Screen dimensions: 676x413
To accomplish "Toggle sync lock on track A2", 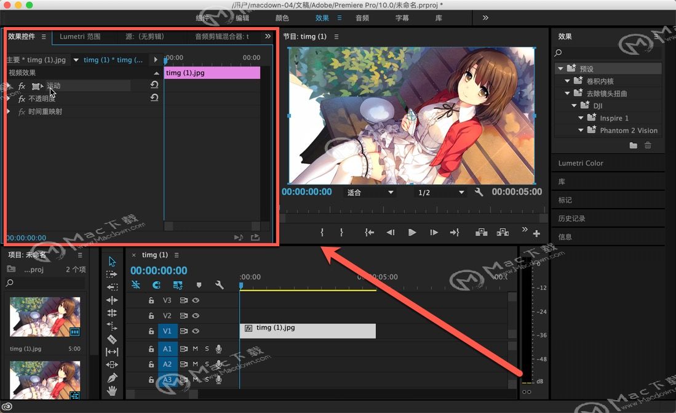I will (184, 364).
